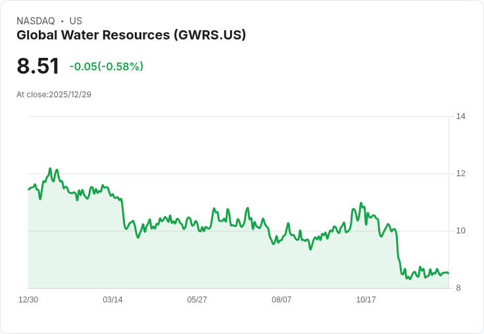Click the 10 label on the price axis
This screenshot has width=484, height=334.
tap(460, 231)
